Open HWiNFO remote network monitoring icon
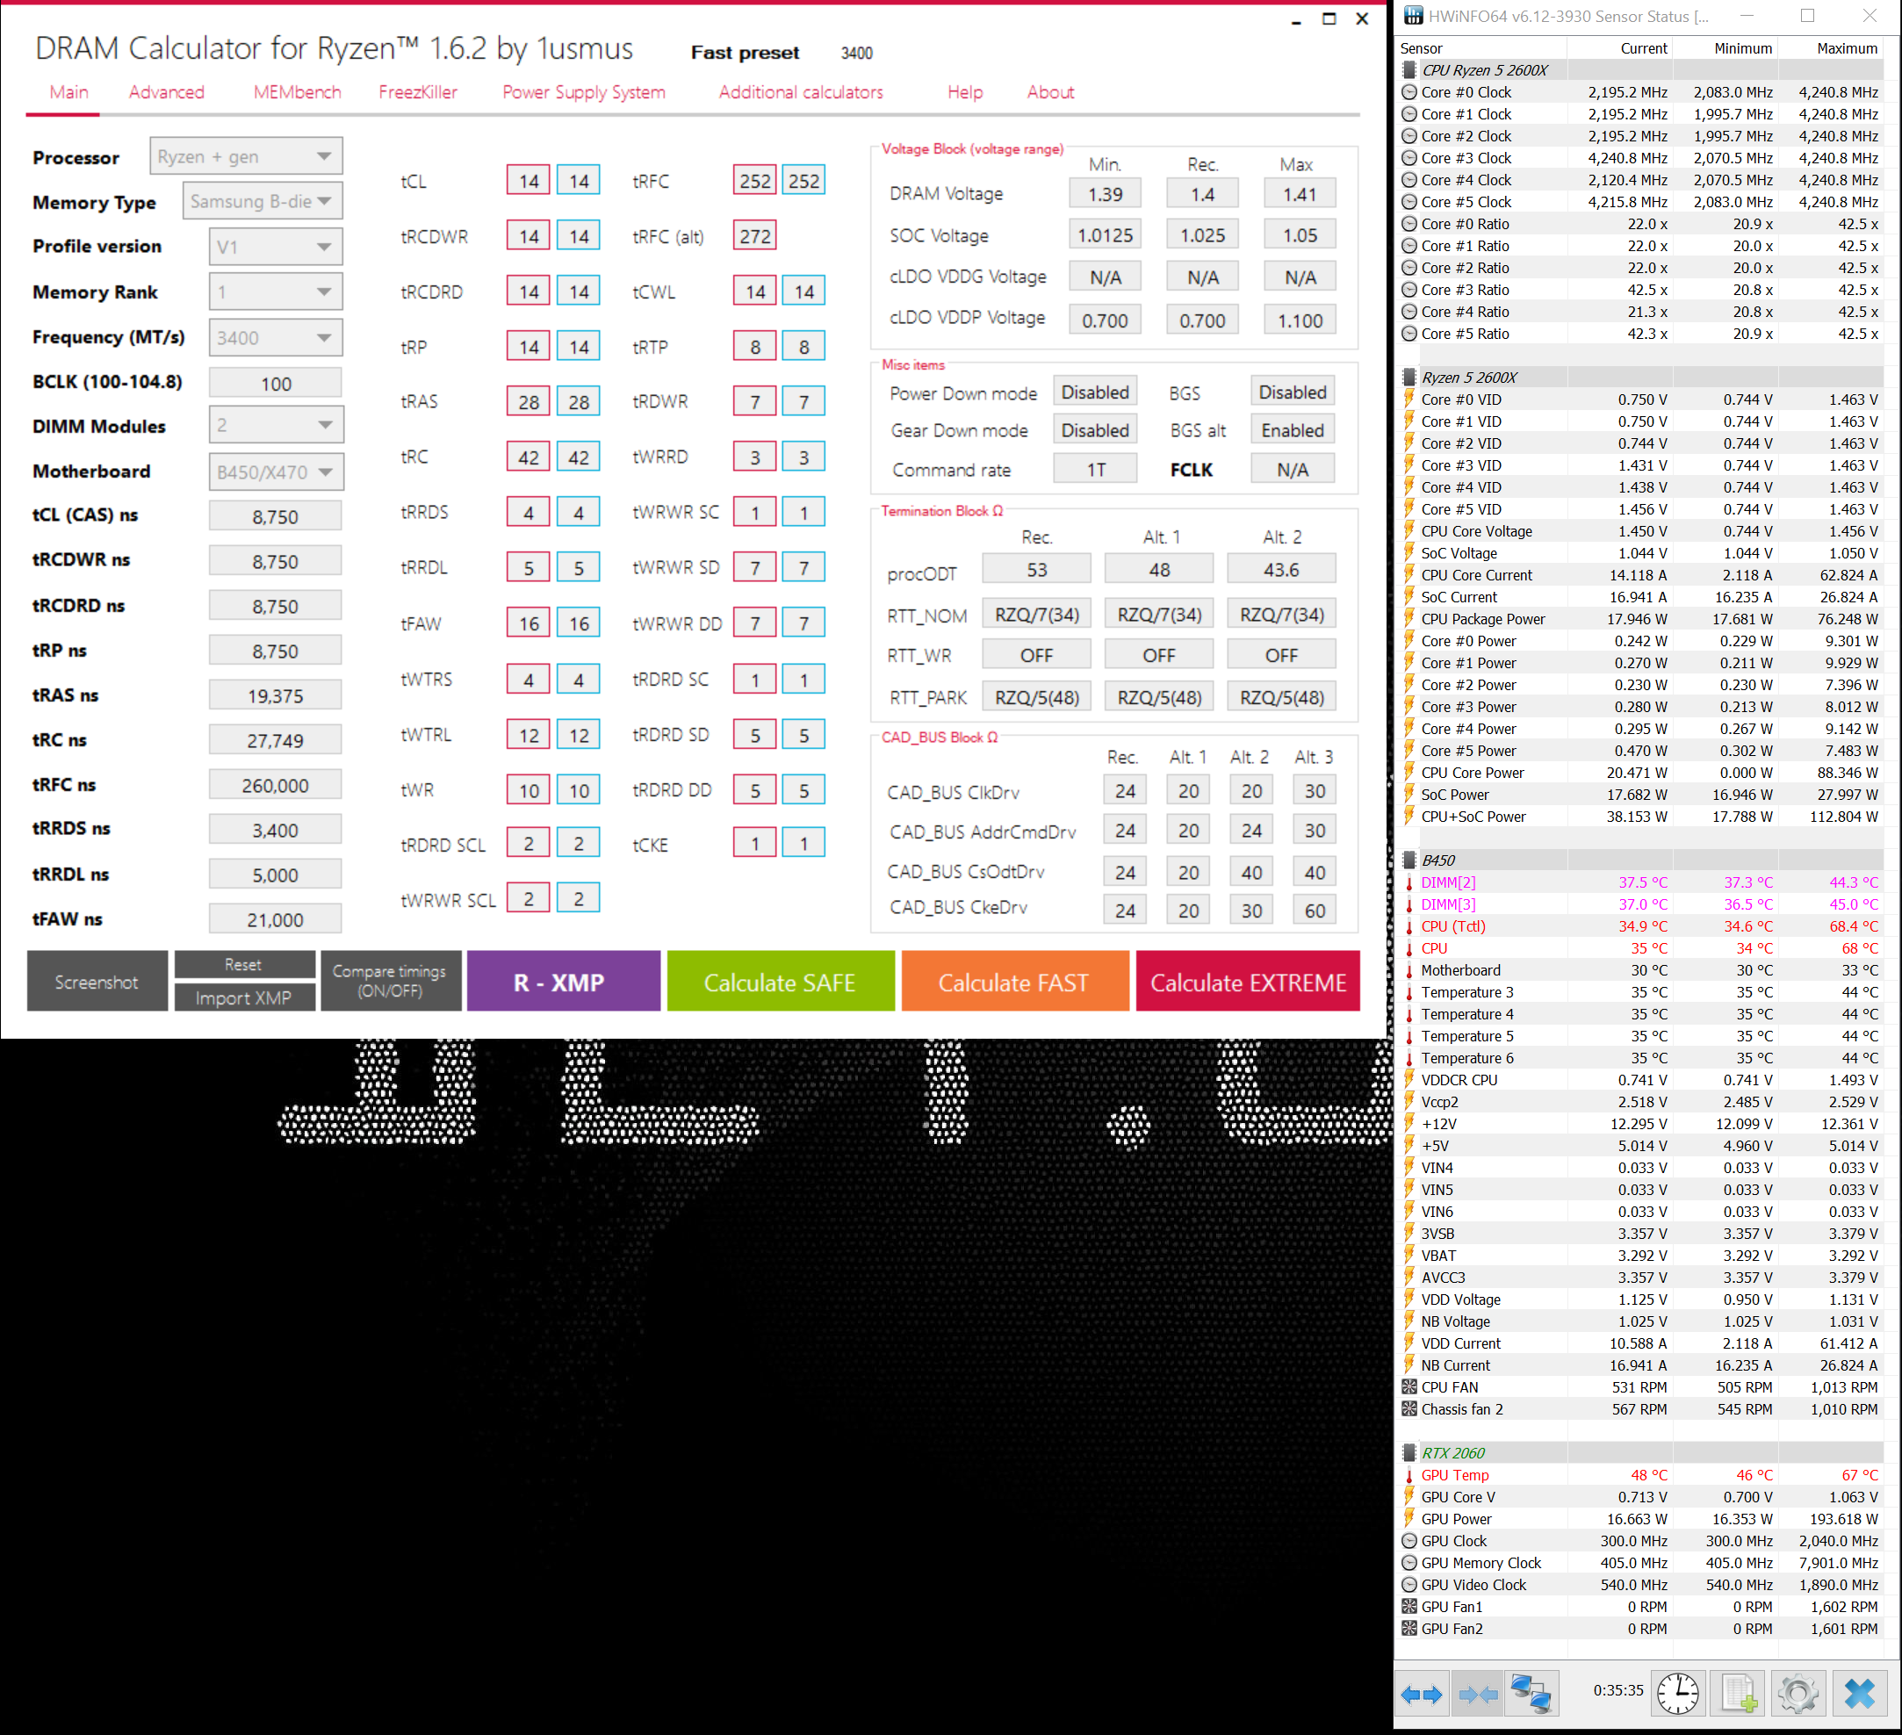This screenshot has width=1902, height=1735. pyautogui.click(x=1531, y=1695)
